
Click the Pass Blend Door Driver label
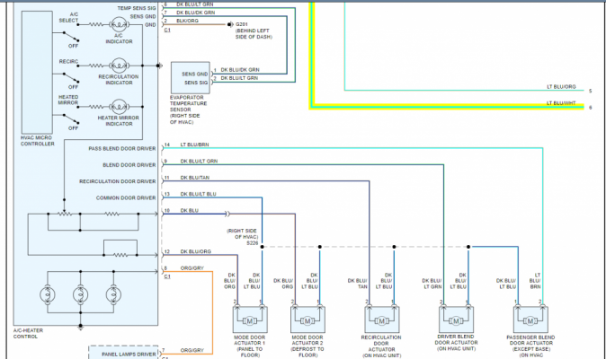coord(122,148)
